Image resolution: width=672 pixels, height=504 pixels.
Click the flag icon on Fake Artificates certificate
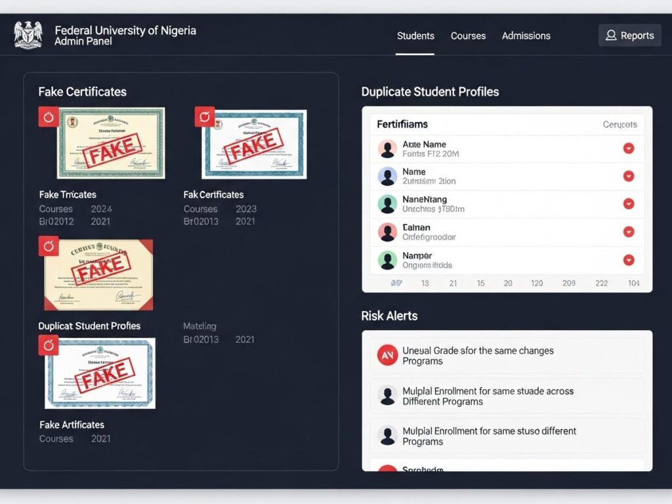48,345
